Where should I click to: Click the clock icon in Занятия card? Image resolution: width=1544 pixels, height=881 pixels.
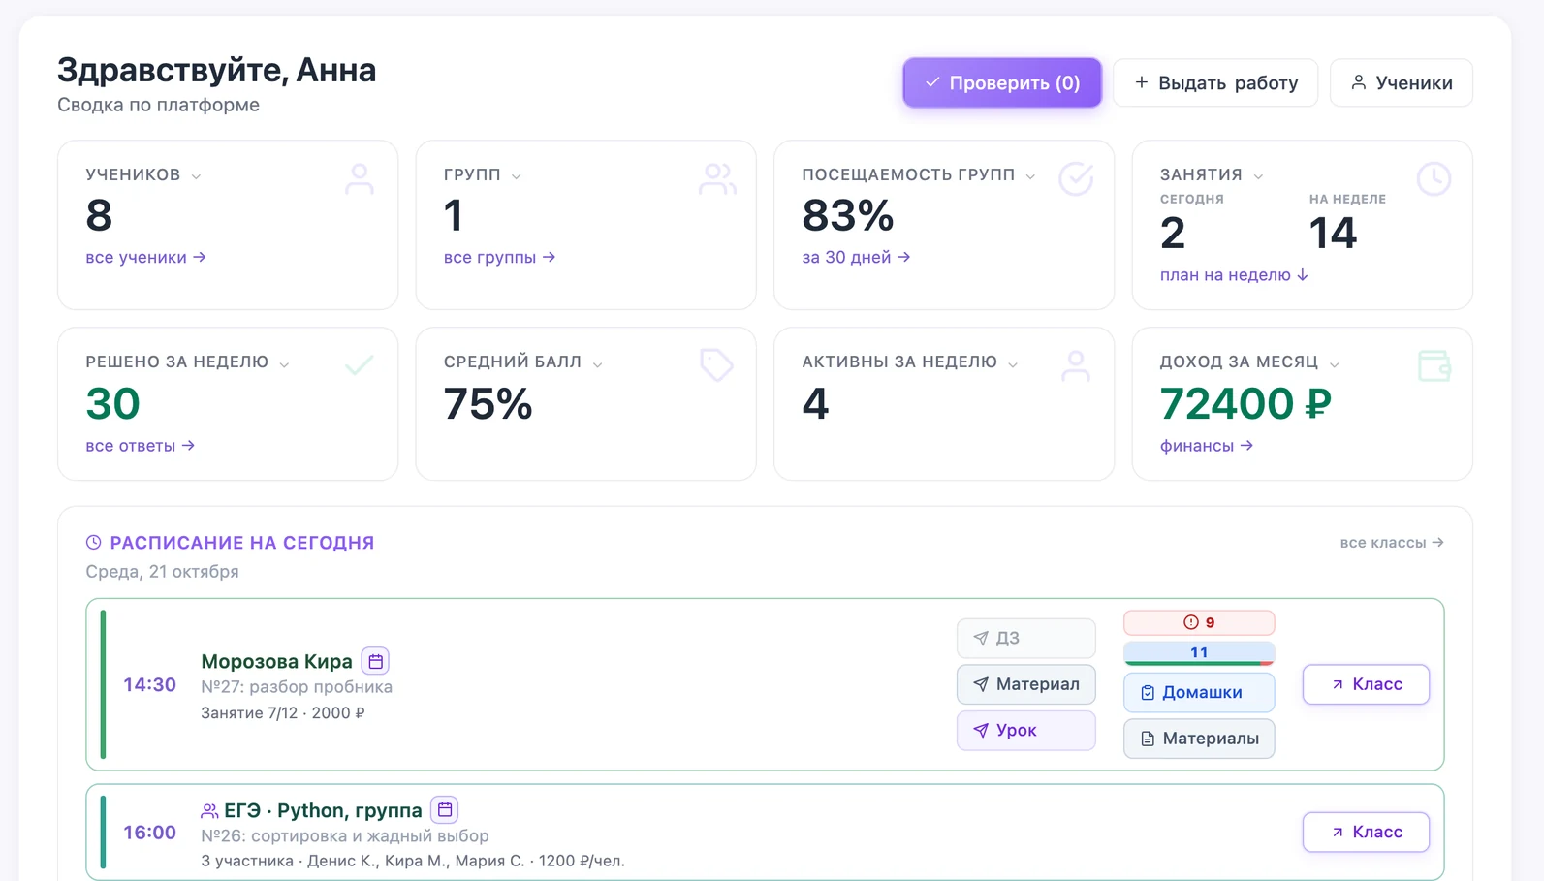tap(1434, 178)
